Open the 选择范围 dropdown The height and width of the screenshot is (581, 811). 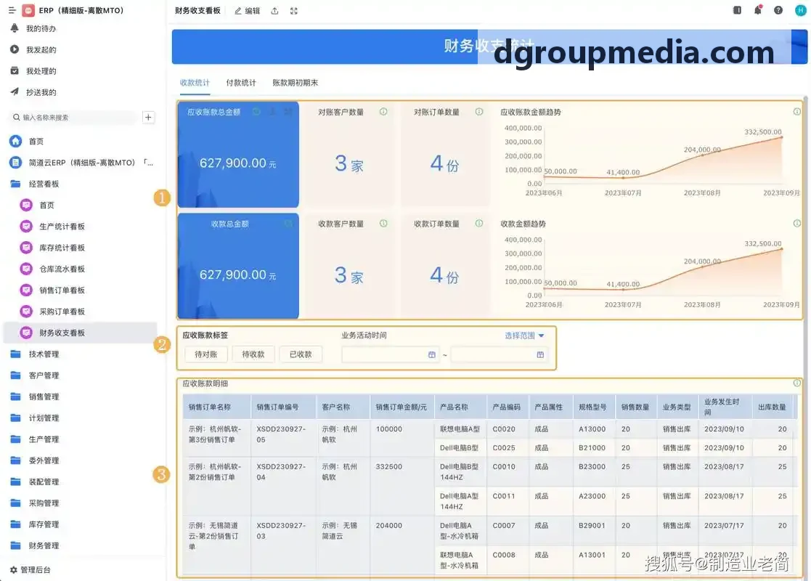tap(524, 336)
